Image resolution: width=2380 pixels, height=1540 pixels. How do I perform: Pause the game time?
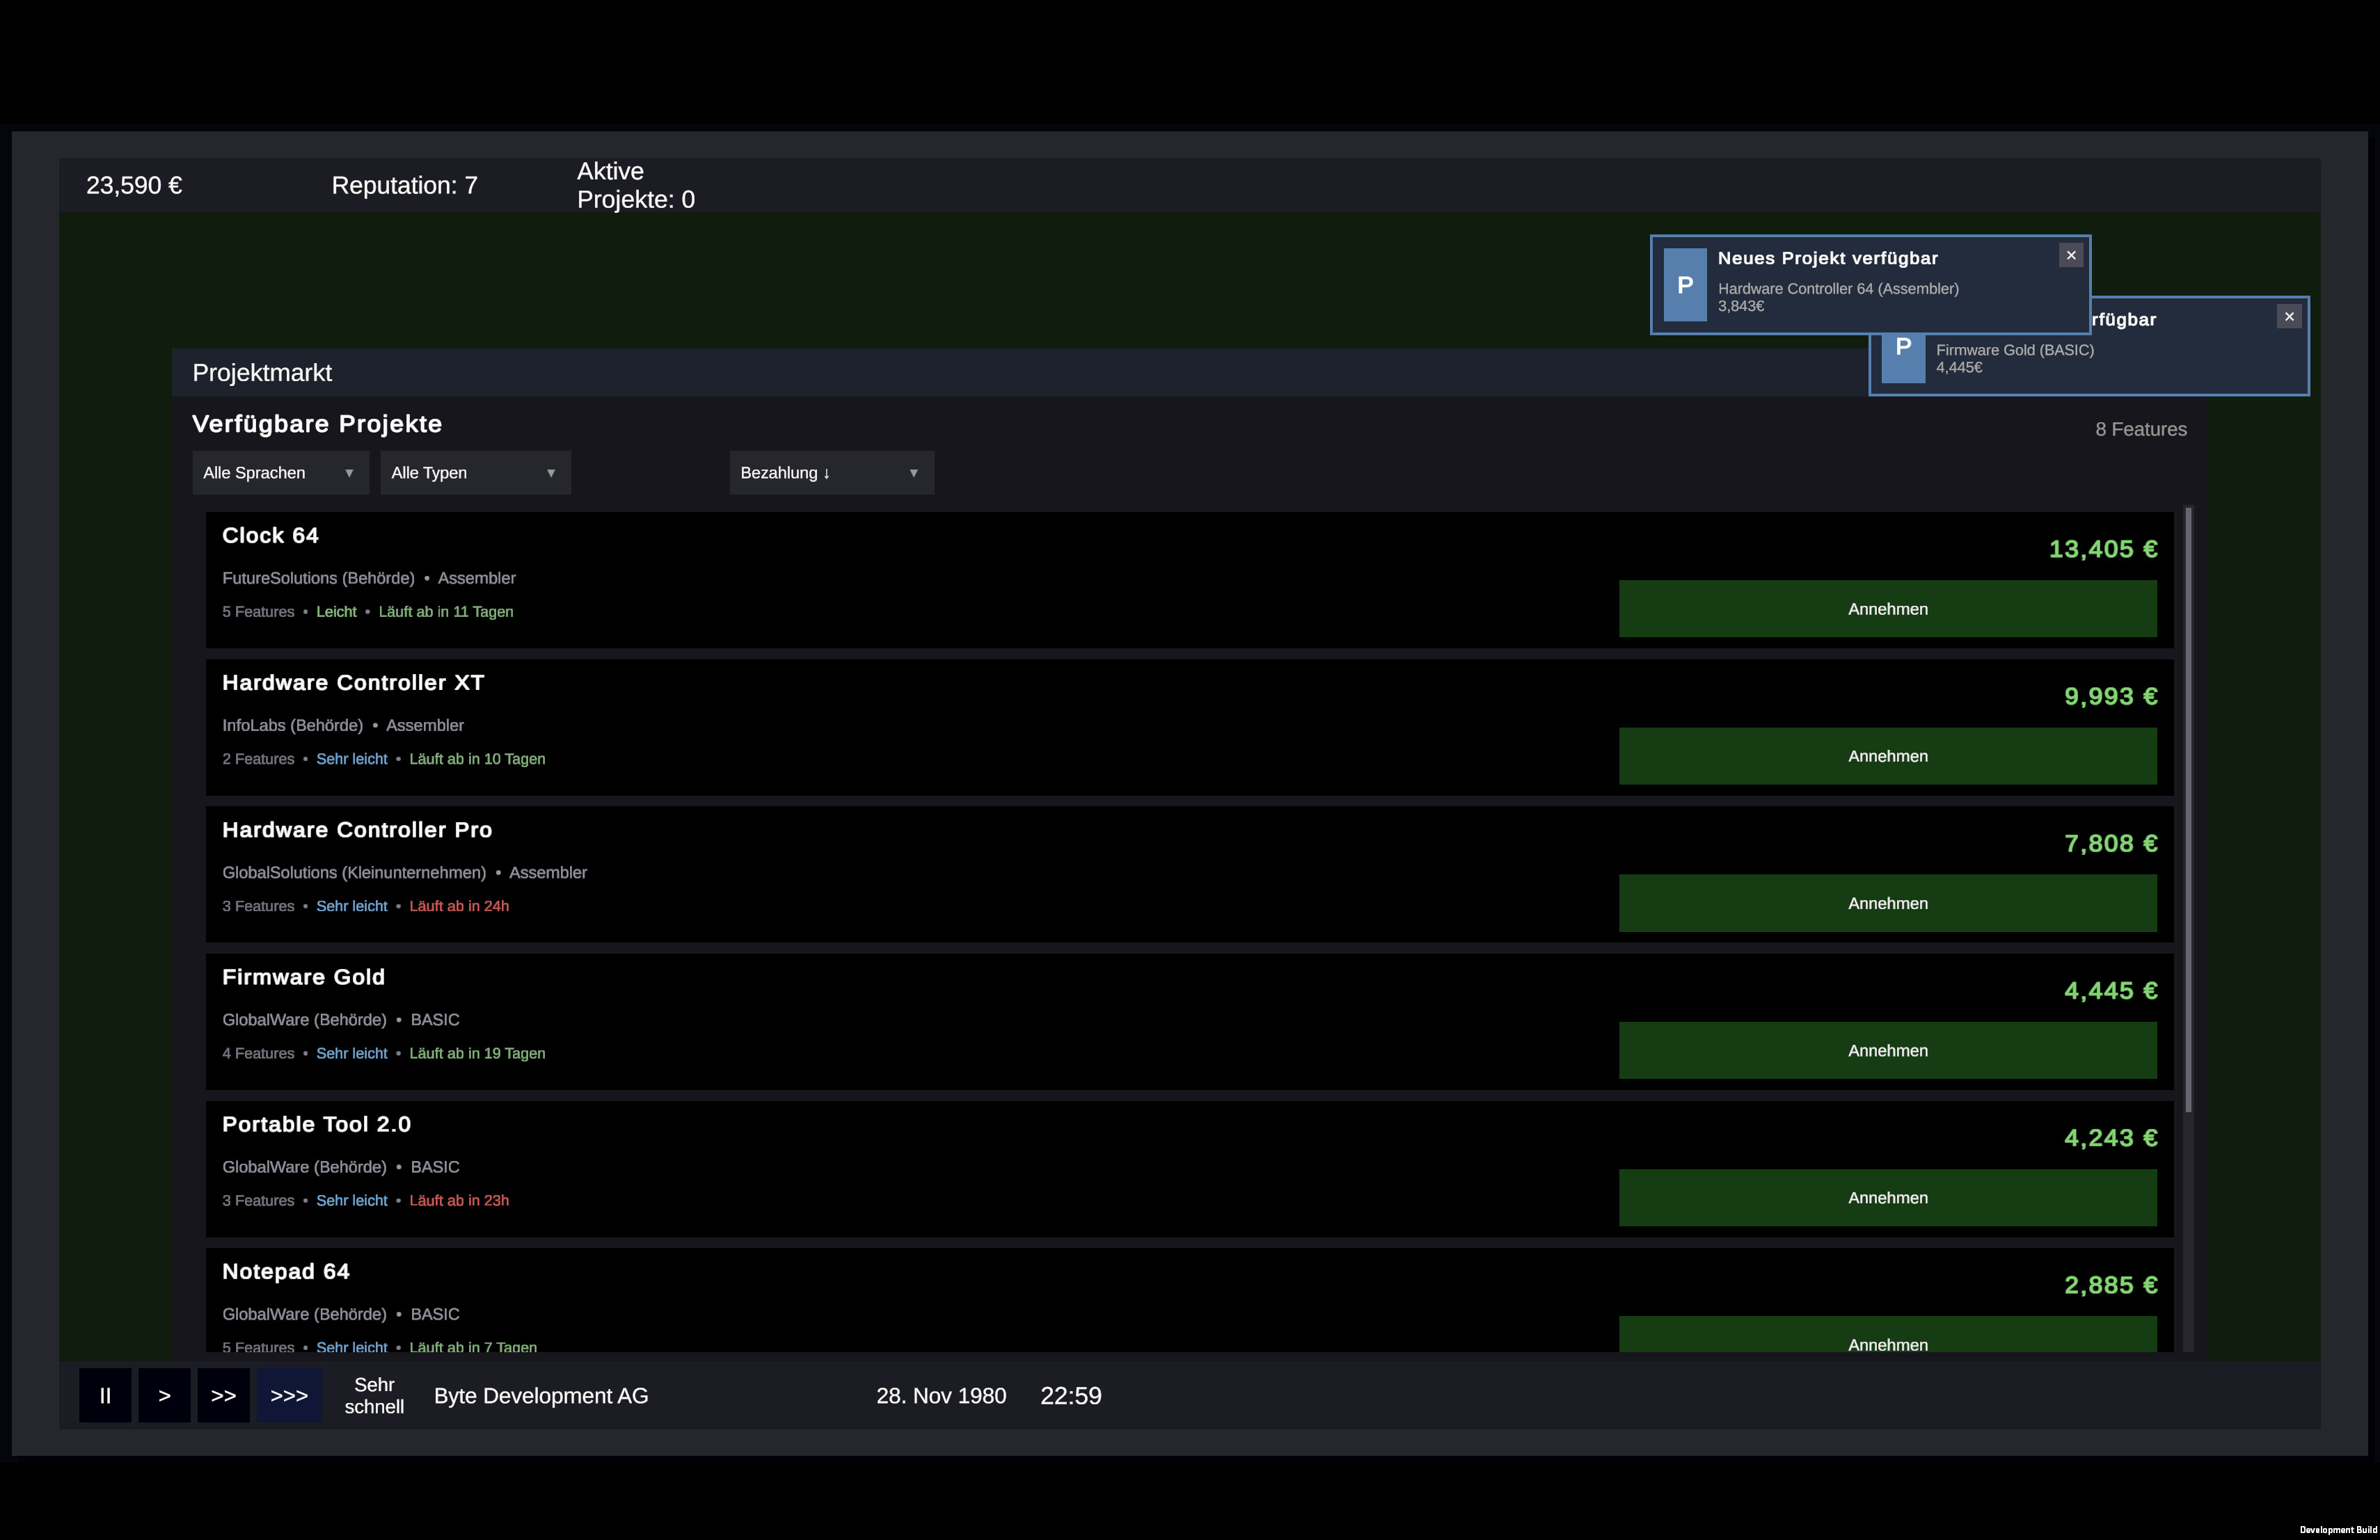pyautogui.click(x=105, y=1395)
